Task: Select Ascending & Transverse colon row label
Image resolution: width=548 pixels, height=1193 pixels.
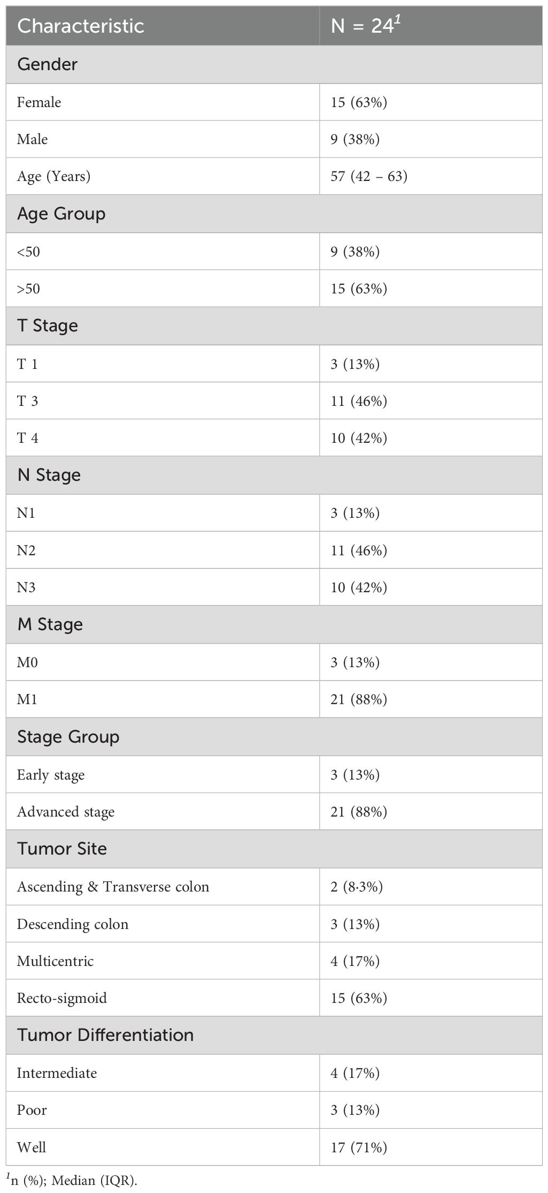Action: (113, 887)
